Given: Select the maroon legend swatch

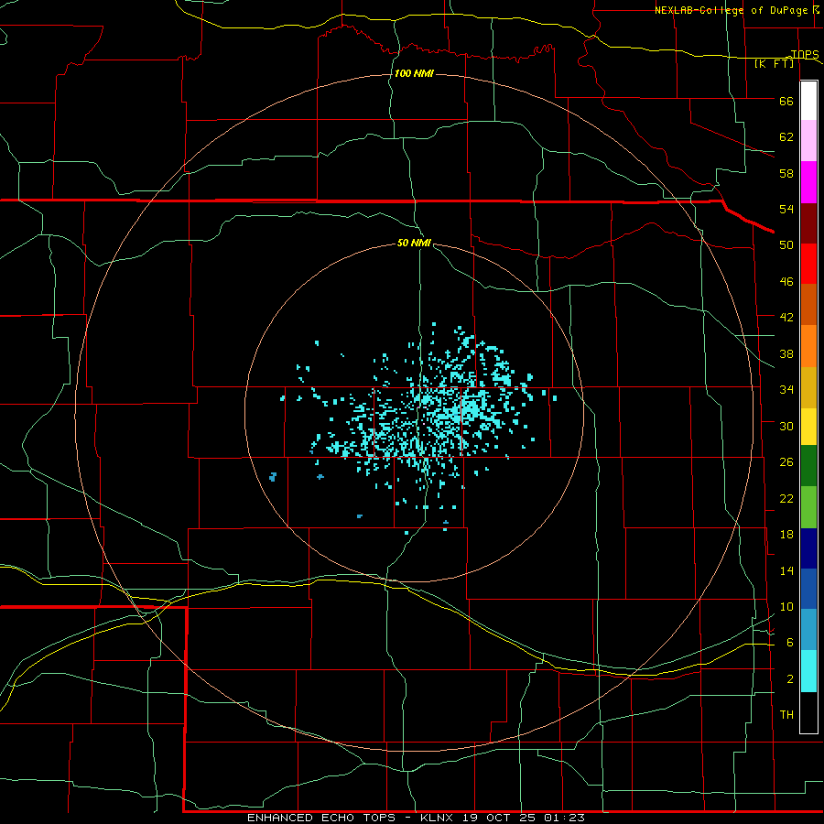Looking at the screenshot, I should (808, 222).
